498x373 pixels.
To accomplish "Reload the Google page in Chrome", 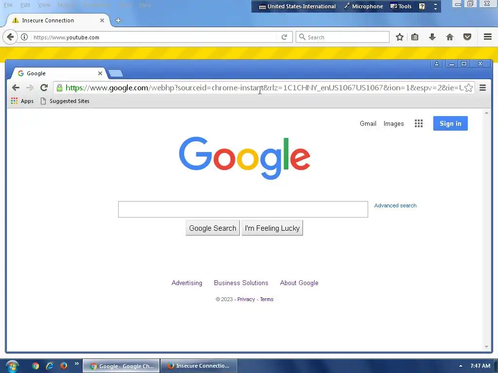I will [44, 87].
